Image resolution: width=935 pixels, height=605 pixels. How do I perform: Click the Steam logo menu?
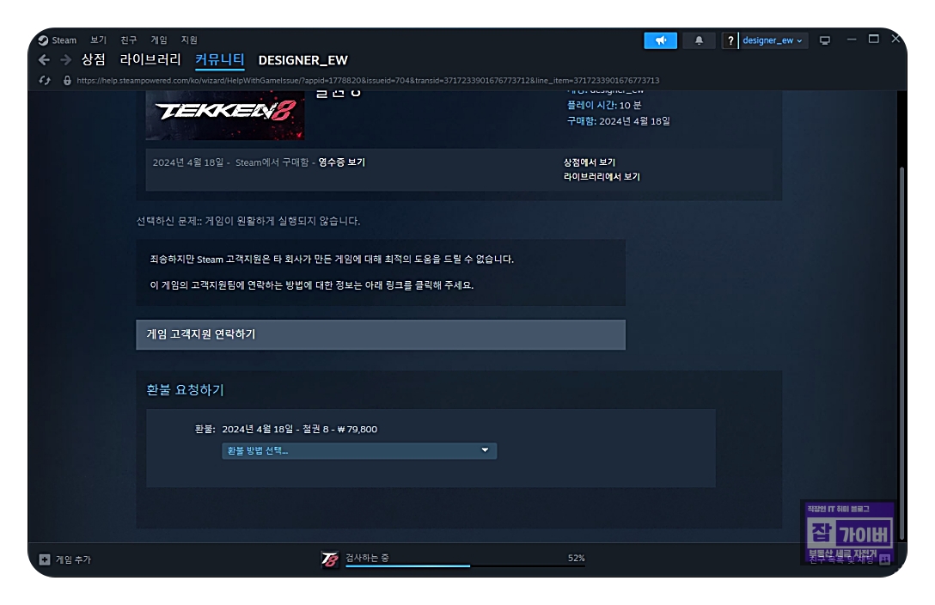[58, 40]
